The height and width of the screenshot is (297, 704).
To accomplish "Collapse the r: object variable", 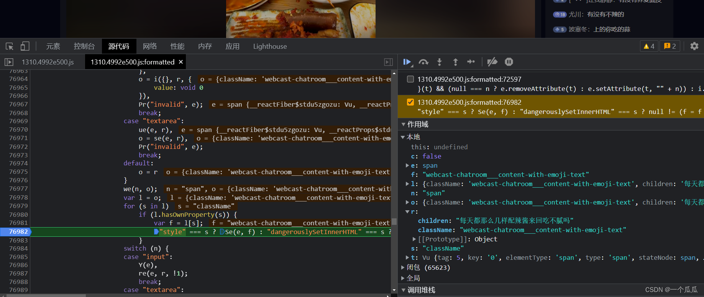I will [407, 211].
